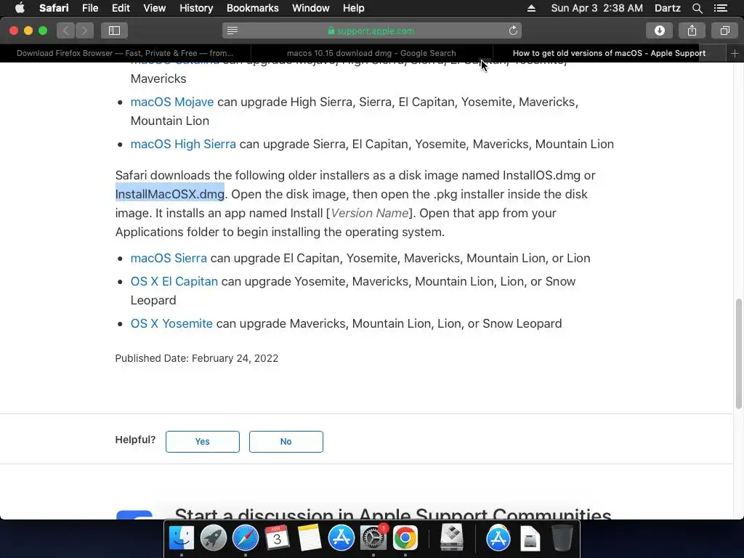Go forward with Safari forward arrow
This screenshot has width=744, height=558.
click(84, 31)
